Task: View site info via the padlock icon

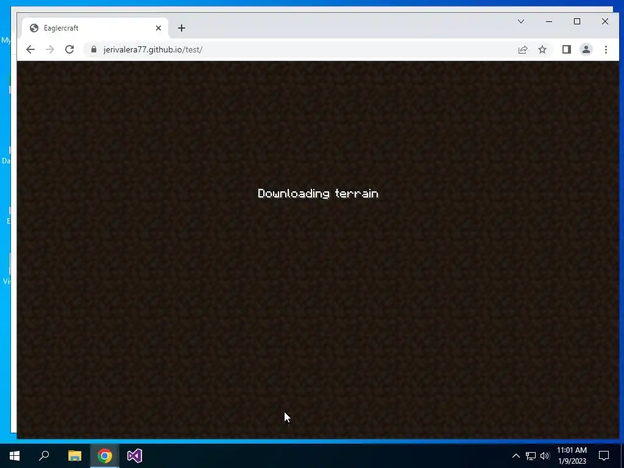Action: point(93,49)
